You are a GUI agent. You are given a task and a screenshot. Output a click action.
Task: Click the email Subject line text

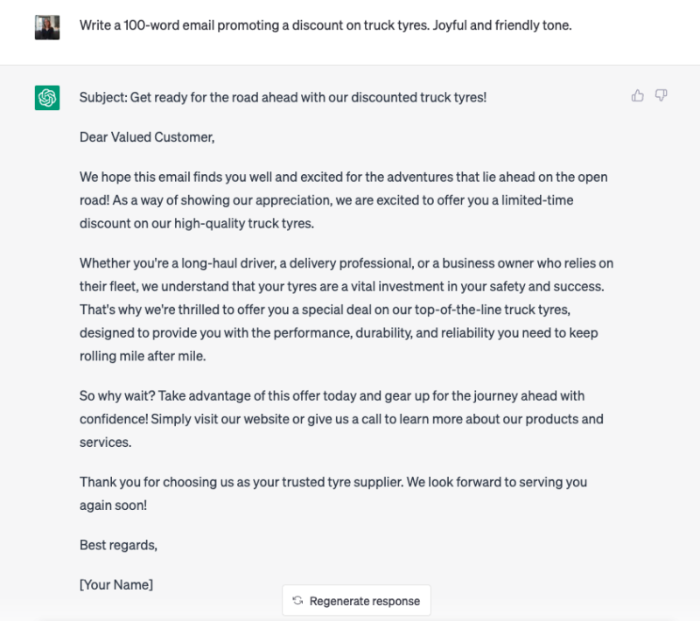(283, 97)
